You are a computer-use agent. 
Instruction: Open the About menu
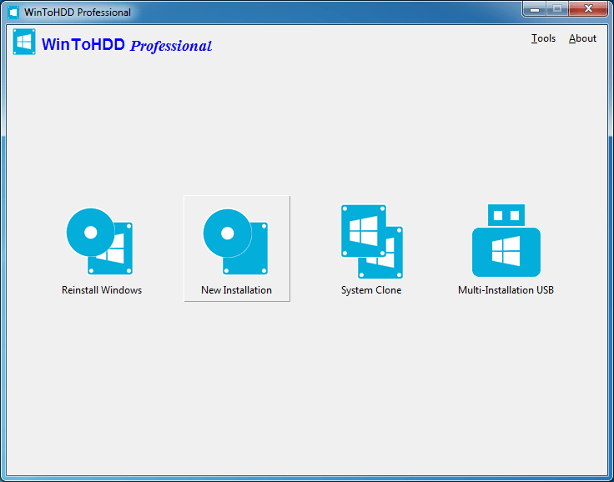coord(582,38)
